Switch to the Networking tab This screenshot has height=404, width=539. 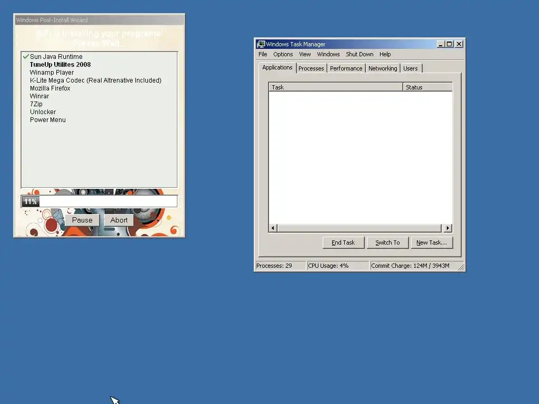click(x=383, y=68)
